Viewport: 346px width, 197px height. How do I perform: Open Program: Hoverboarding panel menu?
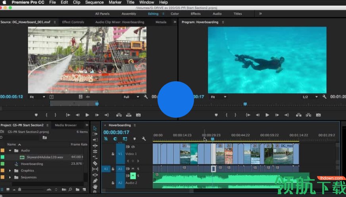tap(223, 22)
